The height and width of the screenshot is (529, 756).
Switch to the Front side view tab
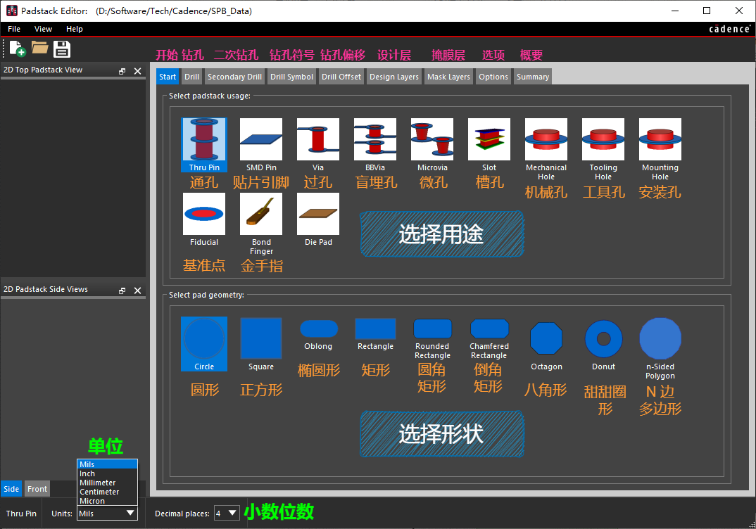[x=37, y=489]
